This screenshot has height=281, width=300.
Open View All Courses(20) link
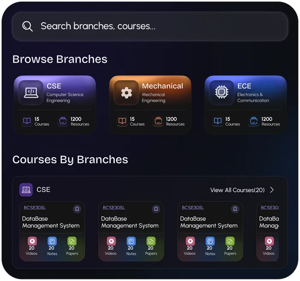click(237, 190)
